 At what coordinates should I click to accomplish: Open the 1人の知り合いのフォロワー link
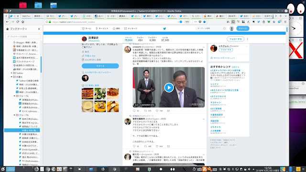pyautogui.click(x=98, y=72)
